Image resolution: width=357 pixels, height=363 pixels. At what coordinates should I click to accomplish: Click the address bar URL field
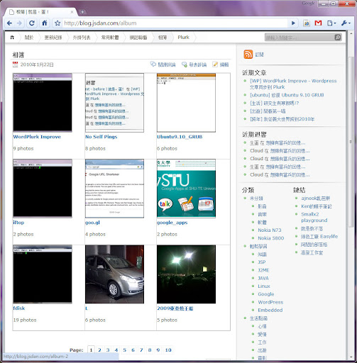click(x=175, y=23)
